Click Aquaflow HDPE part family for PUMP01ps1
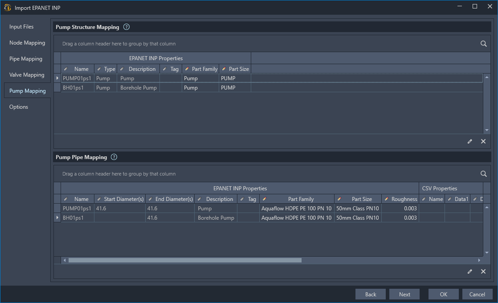This screenshot has height=303, width=498. click(x=296, y=209)
